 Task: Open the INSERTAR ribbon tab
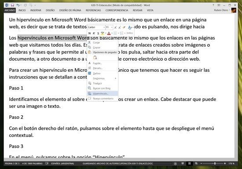tap(36, 10)
